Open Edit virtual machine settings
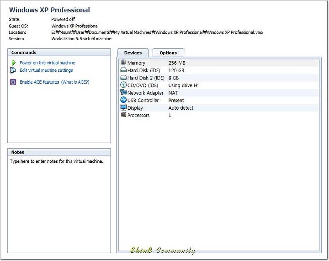The height and width of the screenshot is (261, 329). pyautogui.click(x=46, y=70)
